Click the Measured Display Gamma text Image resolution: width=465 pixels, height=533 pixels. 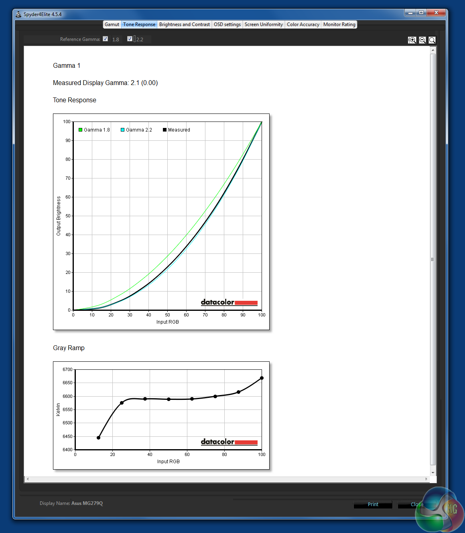[105, 83]
